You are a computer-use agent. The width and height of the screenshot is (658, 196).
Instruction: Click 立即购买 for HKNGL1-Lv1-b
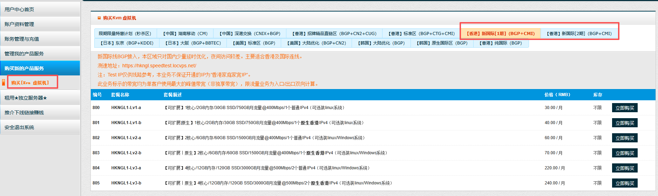pos(625,123)
